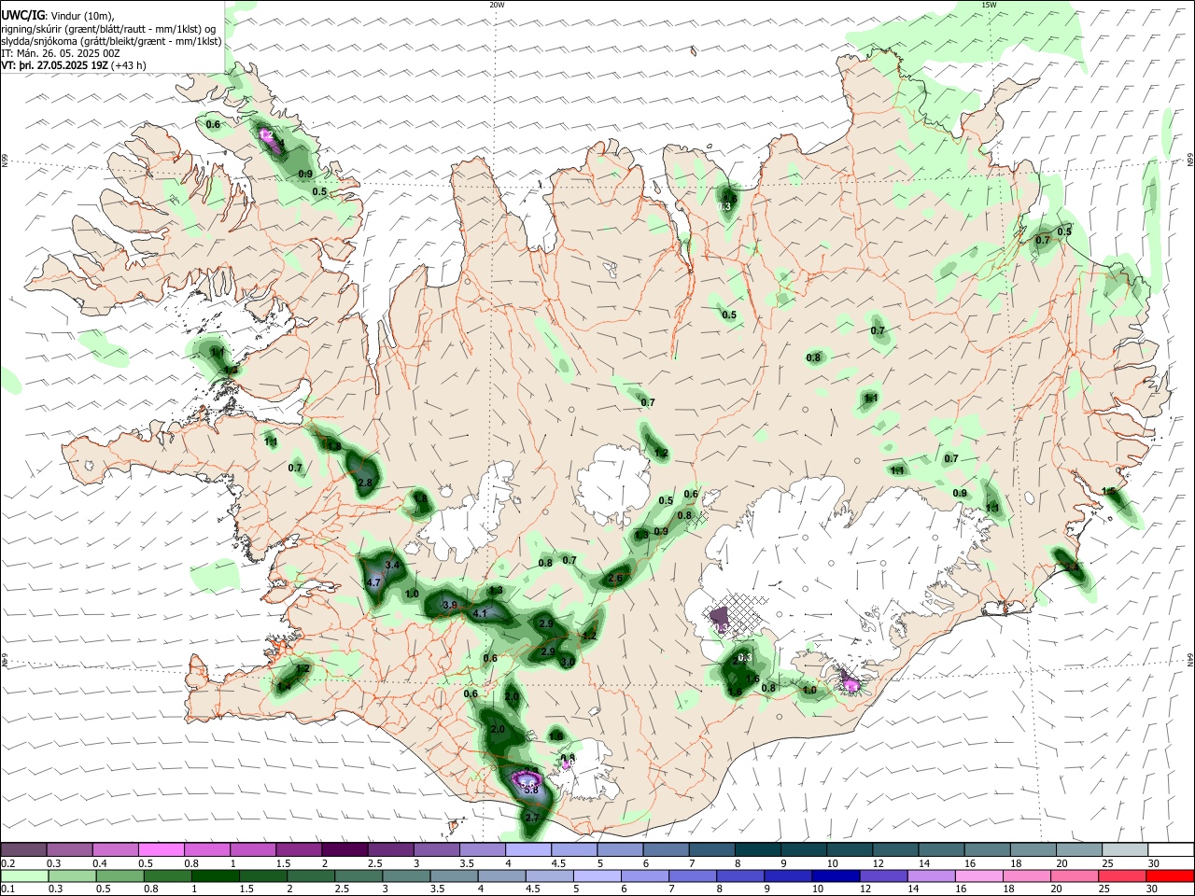
Task: Select the pale green 0.1 swatch, lower scale
Action: [x=23, y=875]
